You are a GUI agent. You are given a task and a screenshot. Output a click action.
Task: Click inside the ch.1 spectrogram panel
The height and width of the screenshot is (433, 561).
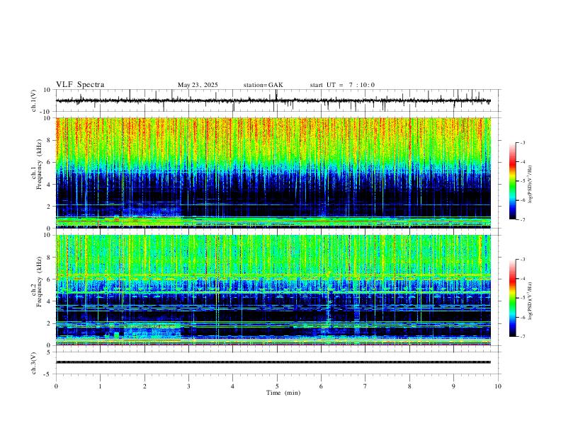click(x=273, y=173)
